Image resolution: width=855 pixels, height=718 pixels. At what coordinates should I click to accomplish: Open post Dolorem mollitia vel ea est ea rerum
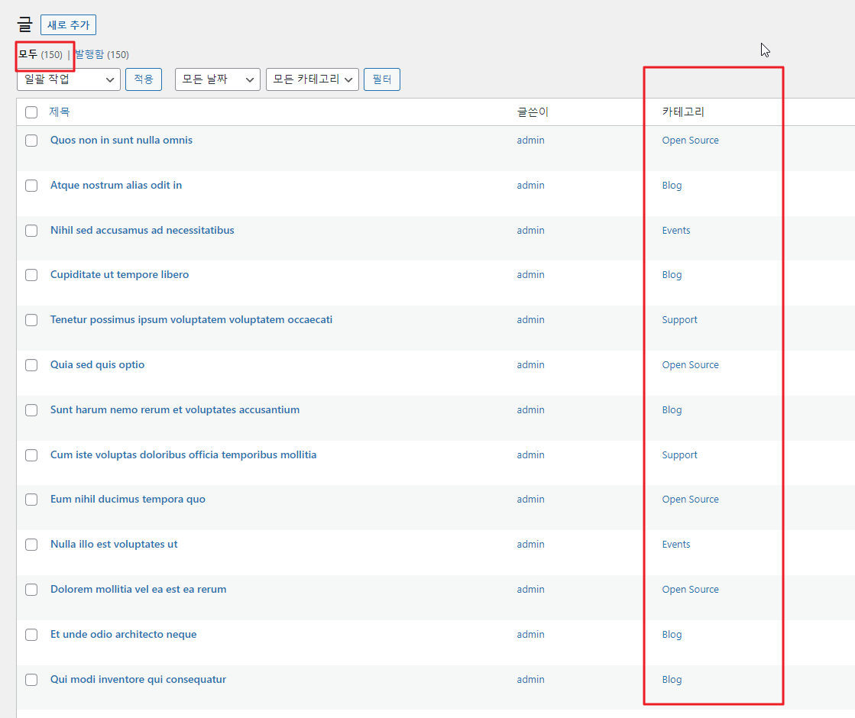tap(138, 590)
